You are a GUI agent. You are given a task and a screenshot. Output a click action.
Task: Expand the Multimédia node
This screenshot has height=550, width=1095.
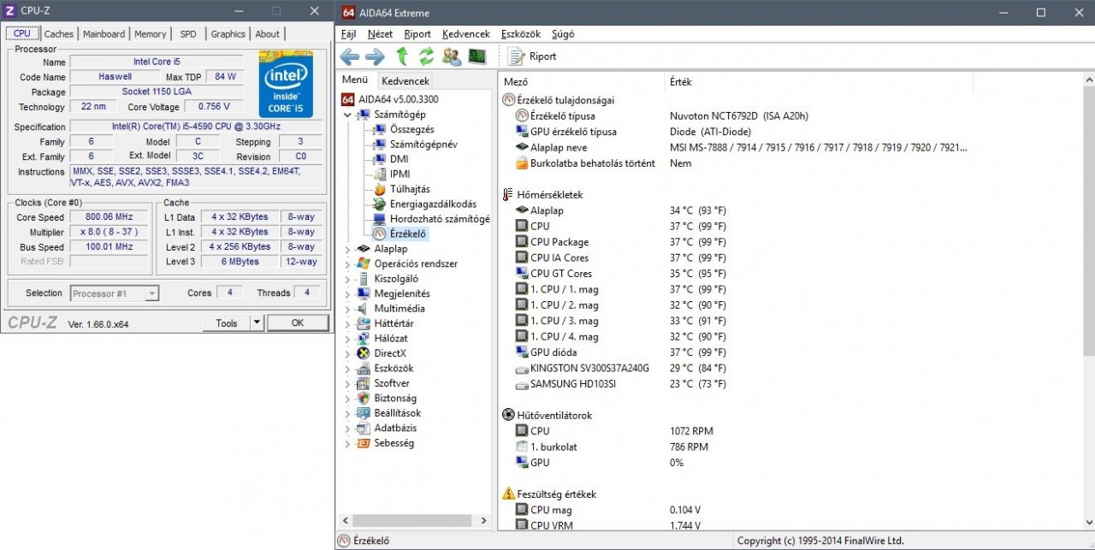pos(347,309)
